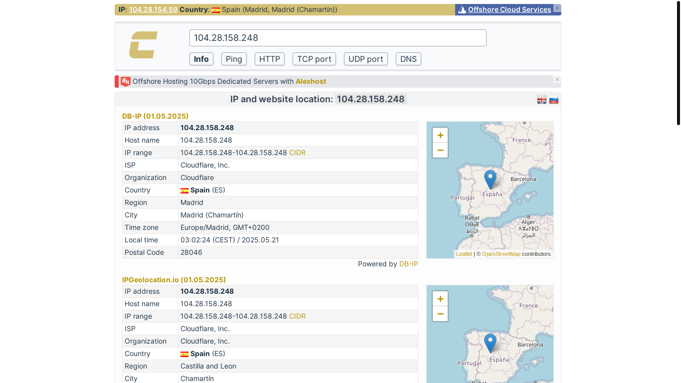The width and height of the screenshot is (681, 383).
Task: Click the Spain flag in DB-IP Country row
Action: (x=184, y=191)
